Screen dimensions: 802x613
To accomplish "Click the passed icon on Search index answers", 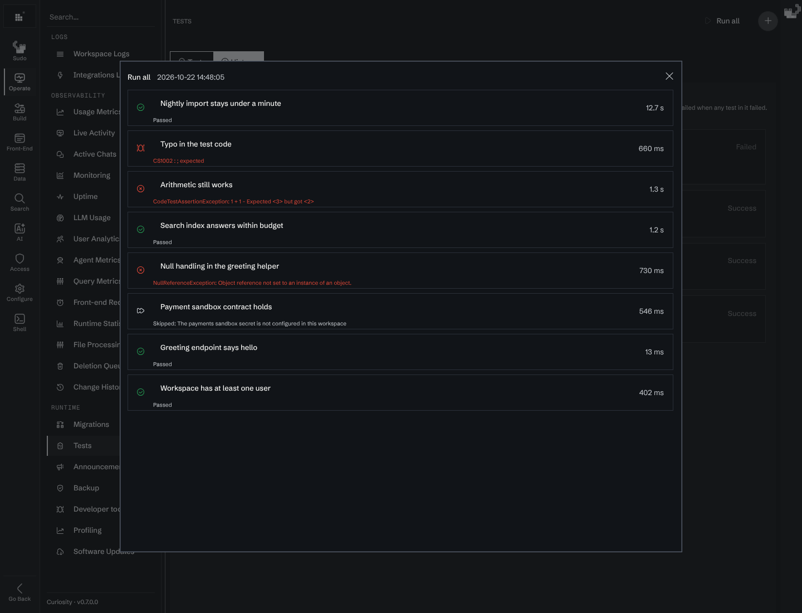I will coord(140,230).
